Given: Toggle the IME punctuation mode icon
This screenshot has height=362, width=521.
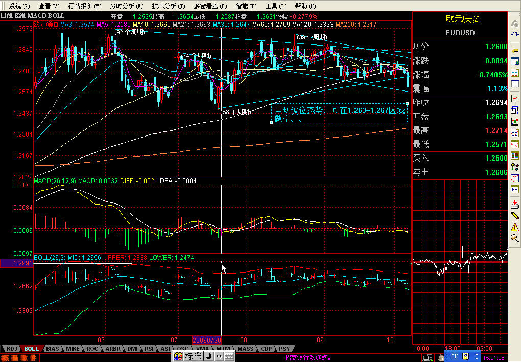Looking at the screenshot, I should point(219,356).
